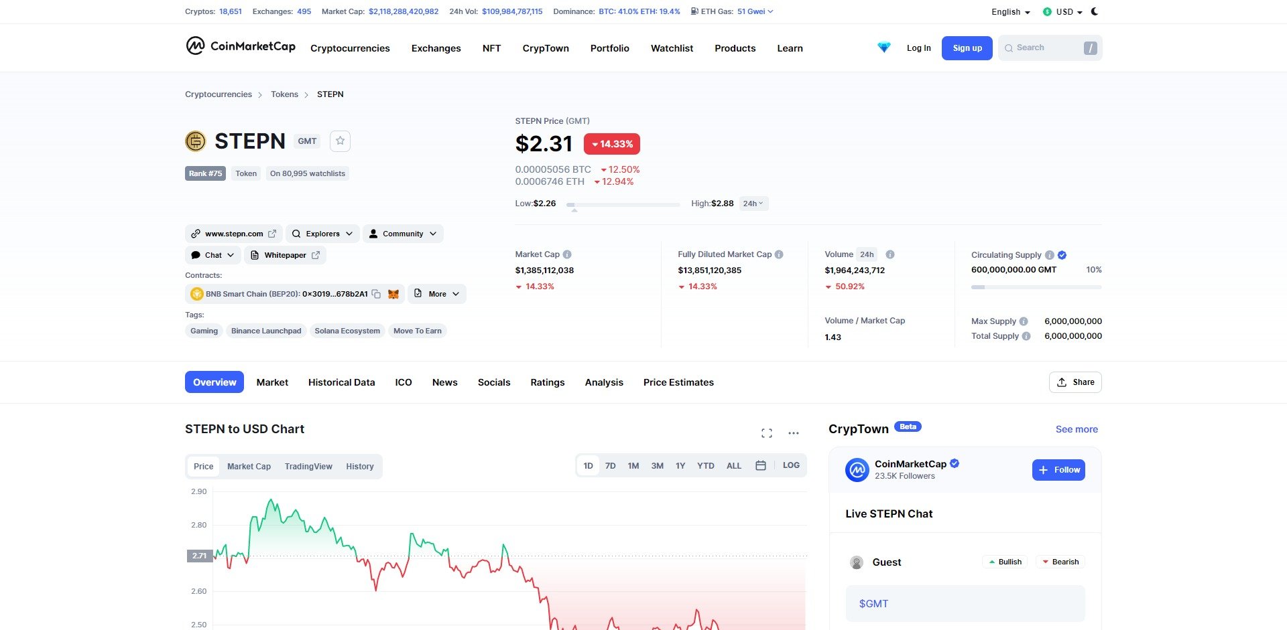Click the Sign up button
1287x630 pixels.
(967, 48)
